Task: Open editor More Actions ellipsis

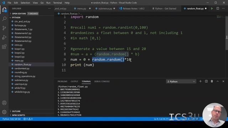Action: [223, 9]
